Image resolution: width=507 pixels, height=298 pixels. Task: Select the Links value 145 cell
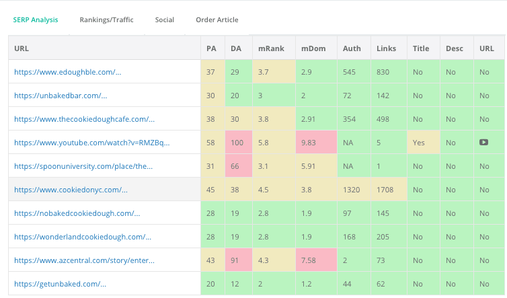tap(389, 213)
